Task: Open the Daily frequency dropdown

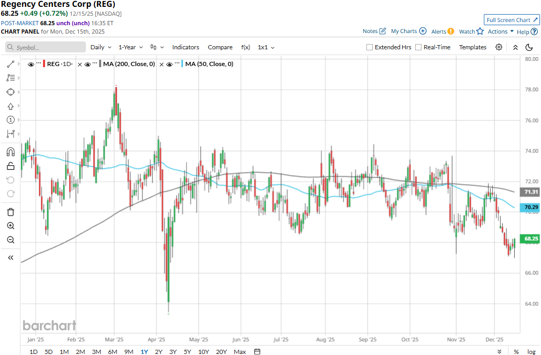Action: pos(101,47)
